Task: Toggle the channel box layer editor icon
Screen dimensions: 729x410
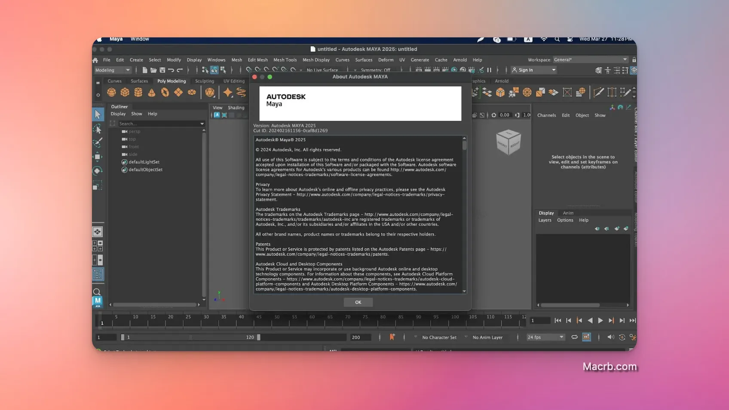Action: [634, 70]
